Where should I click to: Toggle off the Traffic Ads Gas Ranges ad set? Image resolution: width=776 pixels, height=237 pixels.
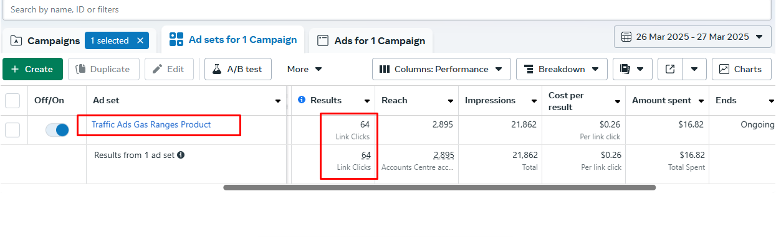[x=57, y=130]
